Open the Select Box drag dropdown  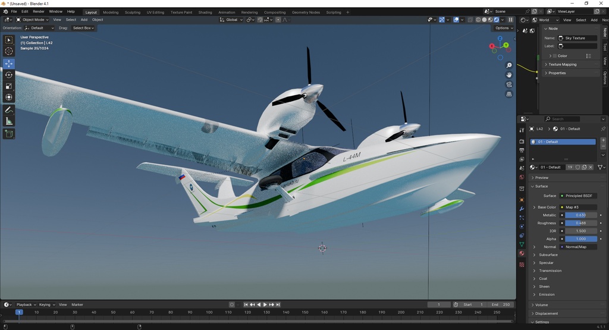coord(83,28)
